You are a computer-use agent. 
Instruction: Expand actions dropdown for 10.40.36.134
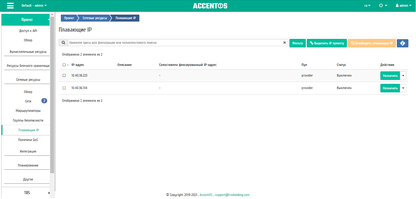click(x=403, y=88)
